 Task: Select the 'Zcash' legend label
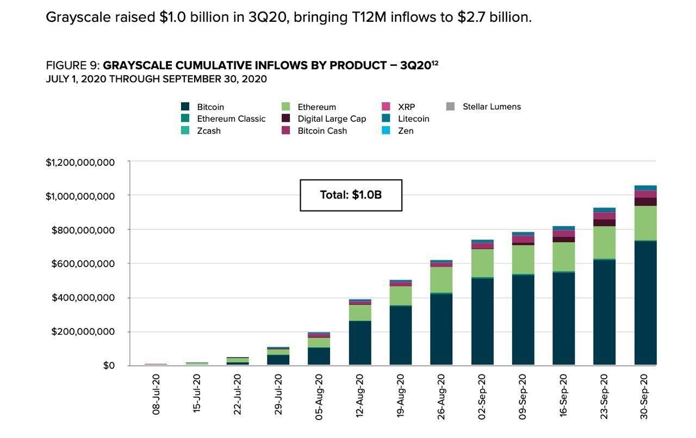pyautogui.click(x=209, y=131)
